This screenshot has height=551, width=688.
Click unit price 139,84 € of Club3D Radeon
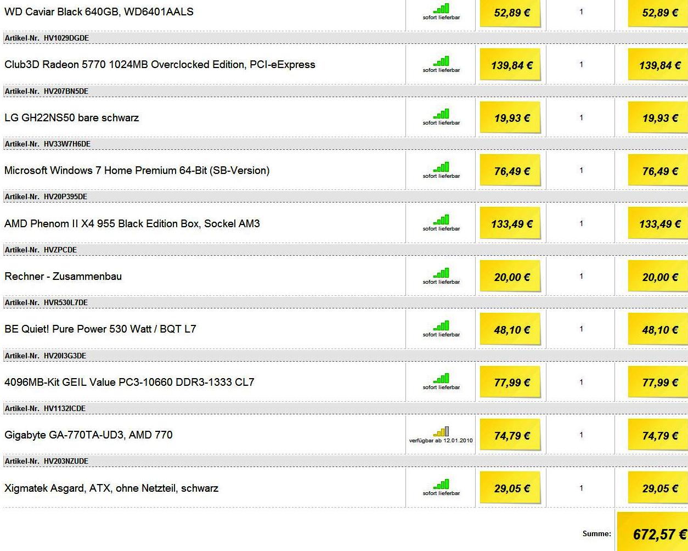pos(511,65)
